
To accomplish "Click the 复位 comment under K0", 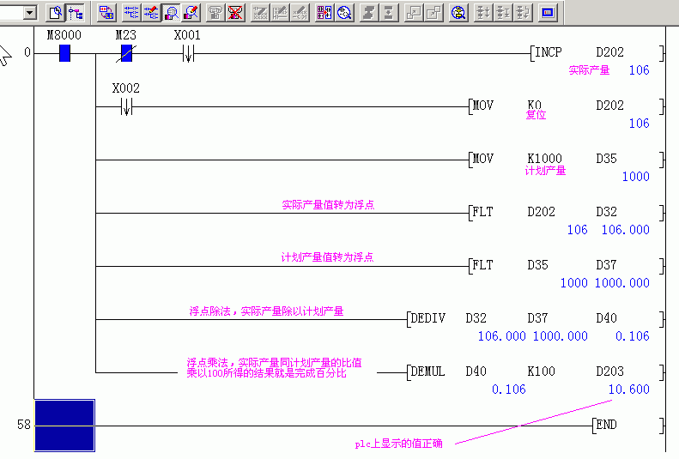I will point(537,115).
